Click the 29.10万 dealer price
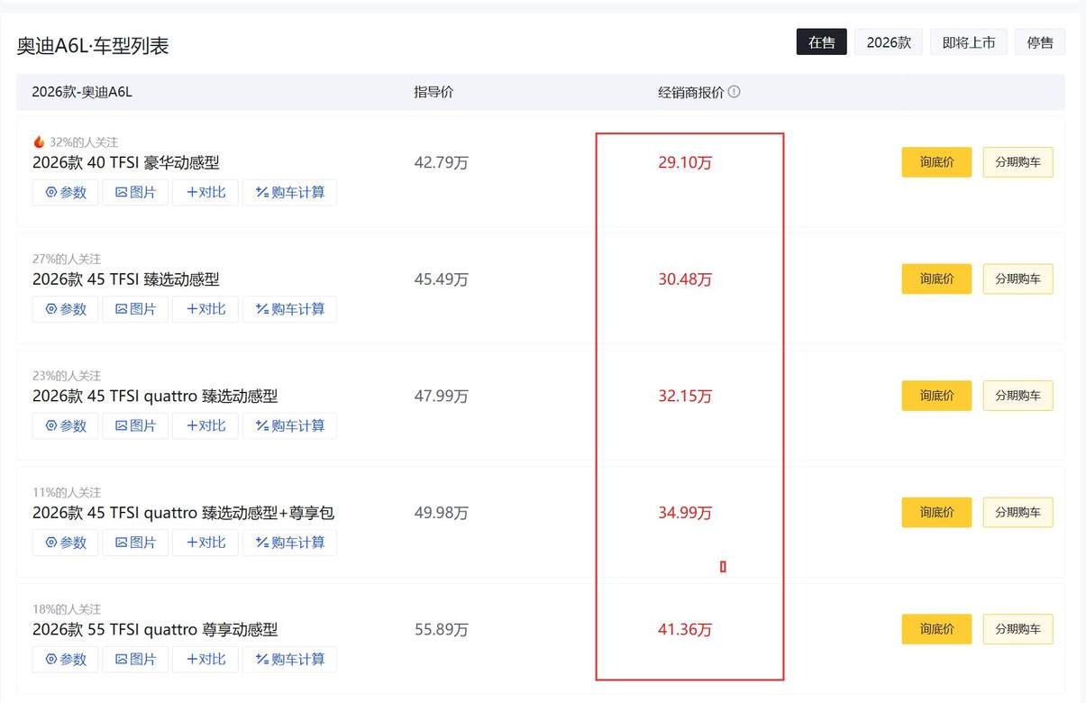Viewport: 1086px width, 703px height. (685, 163)
